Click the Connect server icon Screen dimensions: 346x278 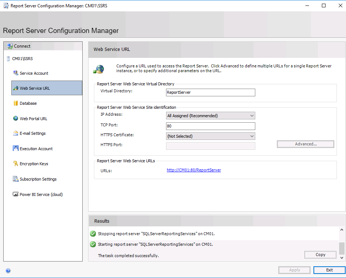pyautogui.click(x=10, y=46)
